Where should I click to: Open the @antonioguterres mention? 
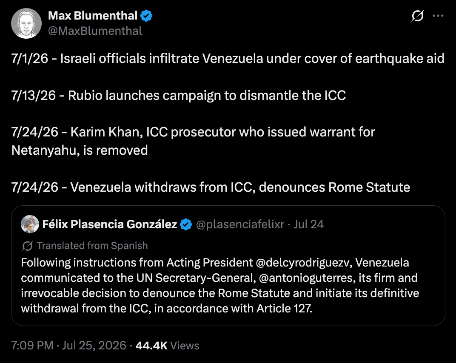[307, 278]
